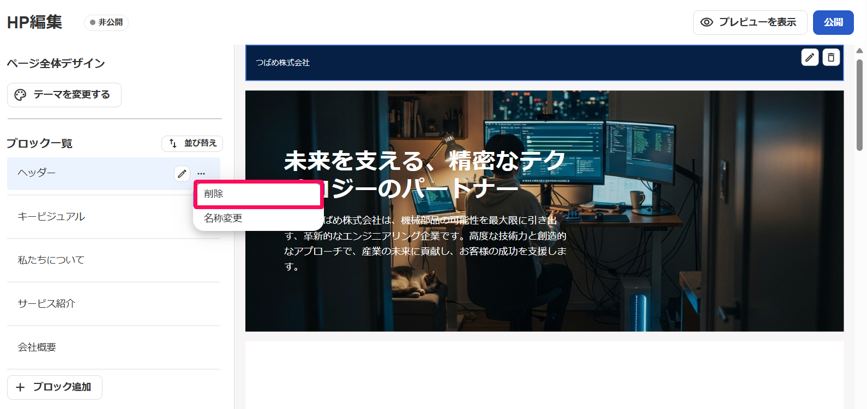Click the vertical scrollbar thumb on the preview
Image resolution: width=867 pixels, height=409 pixels.
pos(859,105)
